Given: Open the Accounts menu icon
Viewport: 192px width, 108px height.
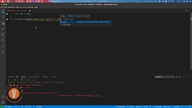Looking at the screenshot, I should (3, 97).
